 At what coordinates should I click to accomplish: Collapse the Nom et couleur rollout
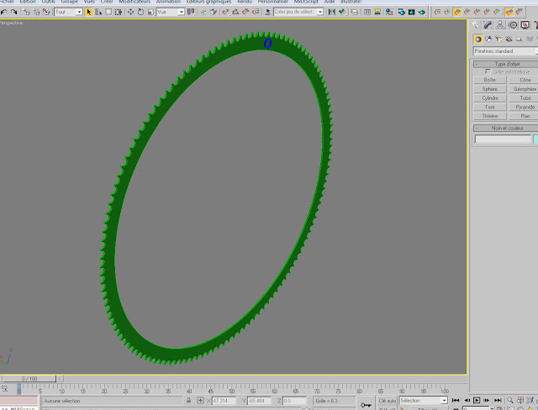[507, 129]
